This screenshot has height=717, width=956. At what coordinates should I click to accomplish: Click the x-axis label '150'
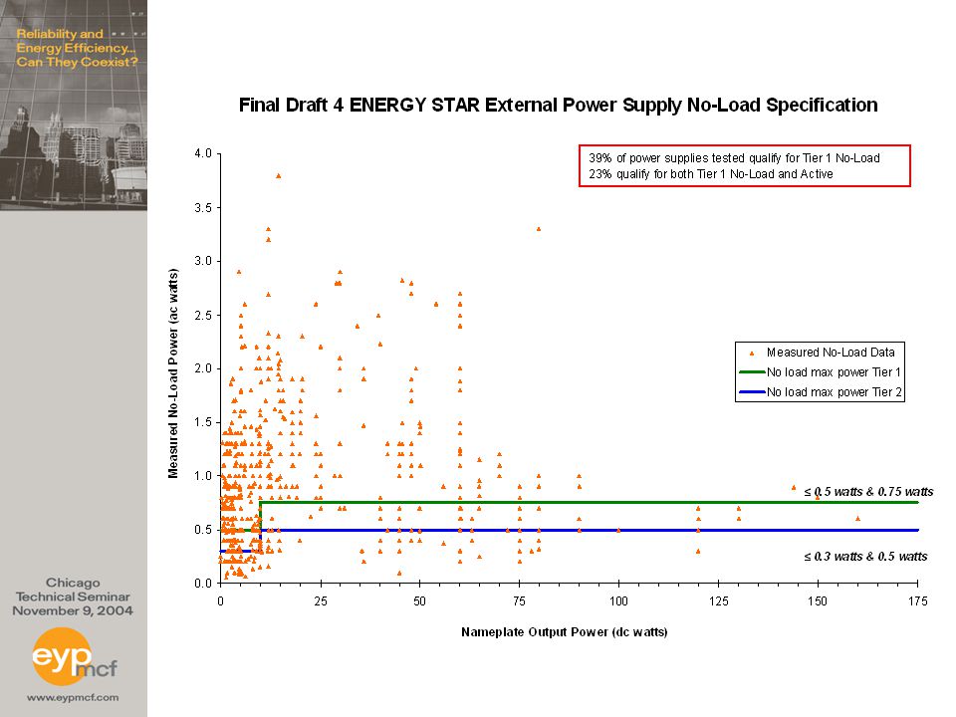[818, 601]
